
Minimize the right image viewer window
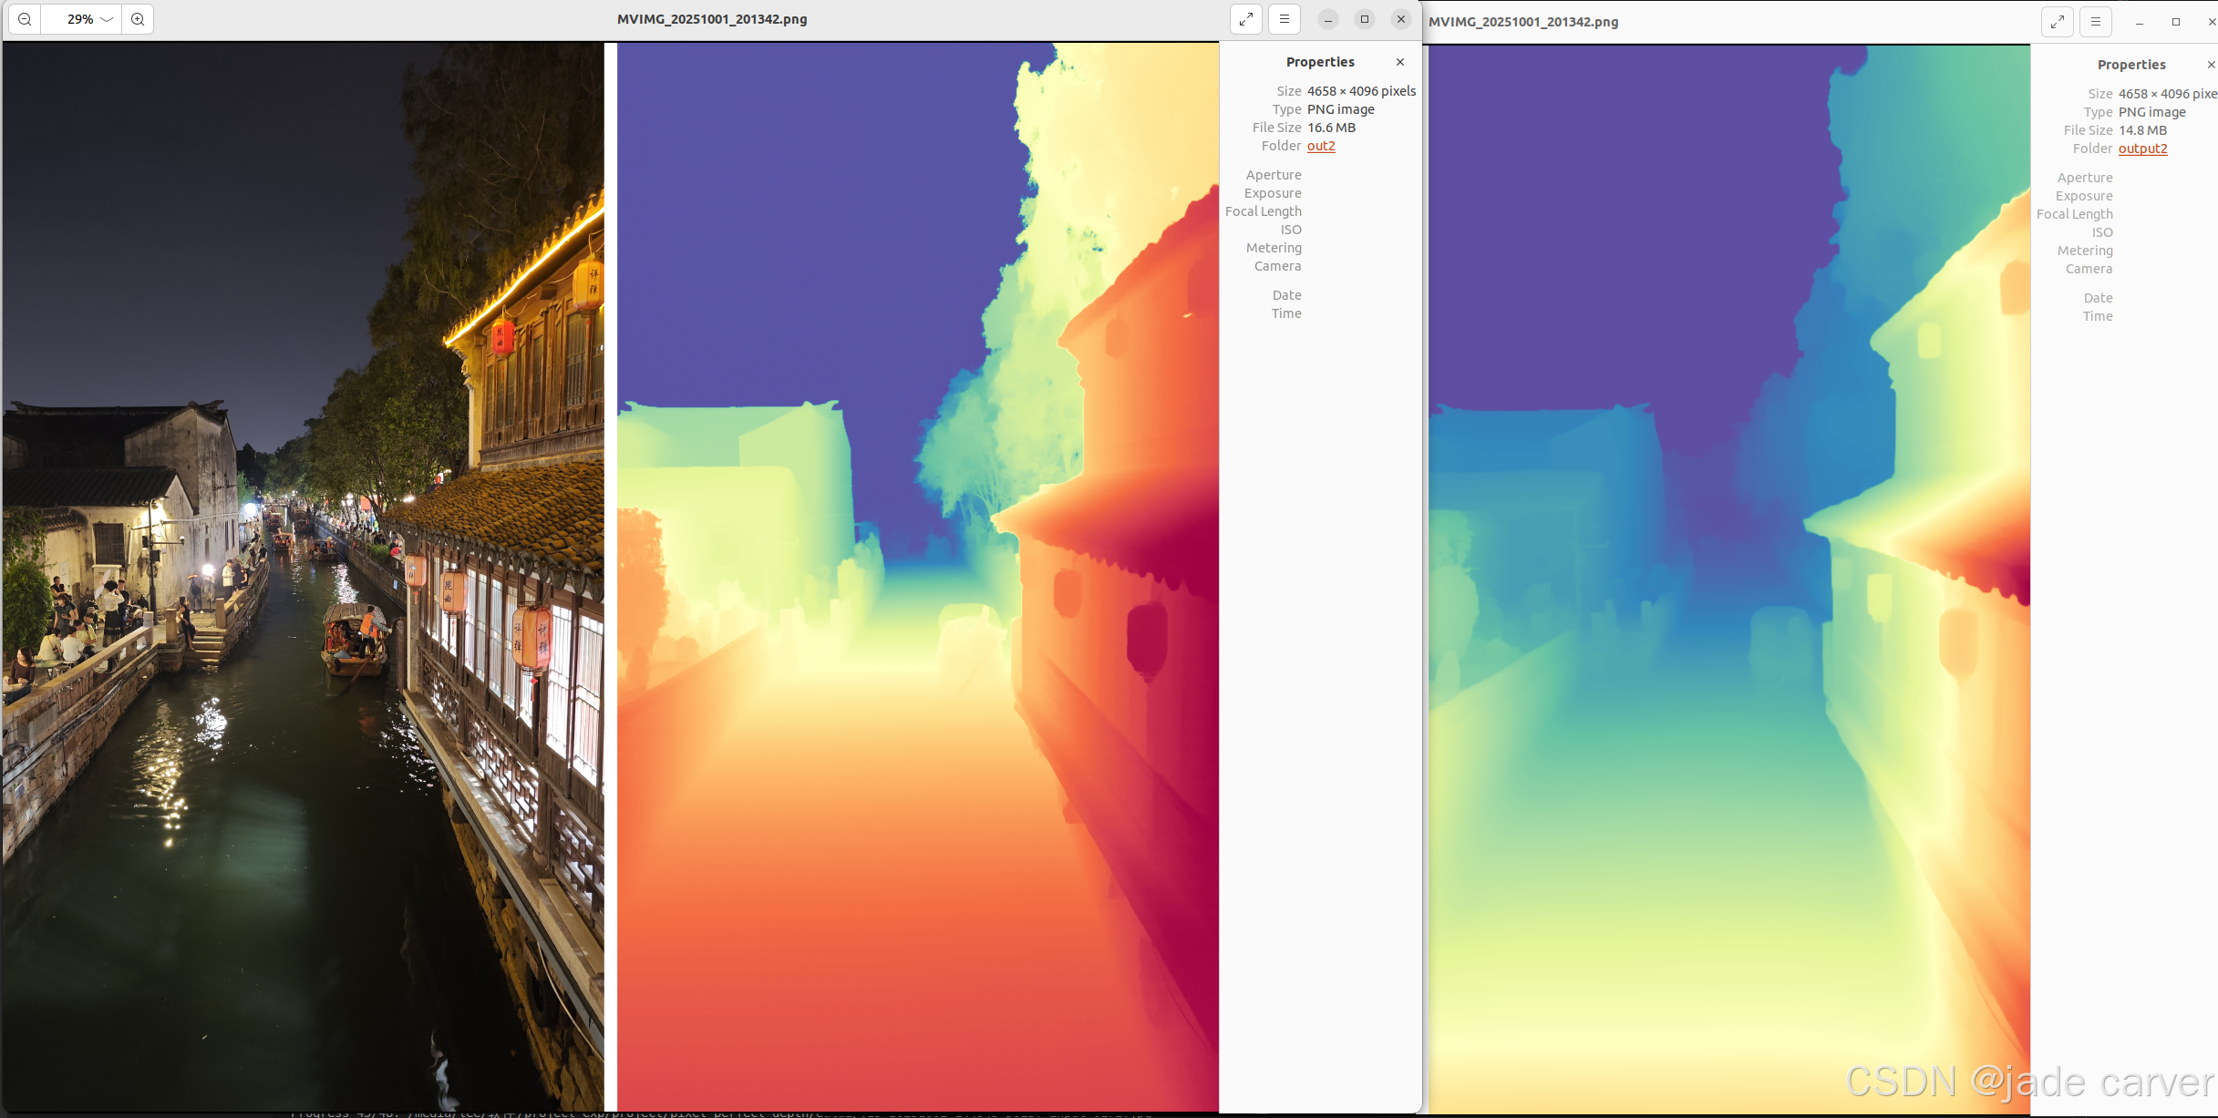pyautogui.click(x=2139, y=22)
